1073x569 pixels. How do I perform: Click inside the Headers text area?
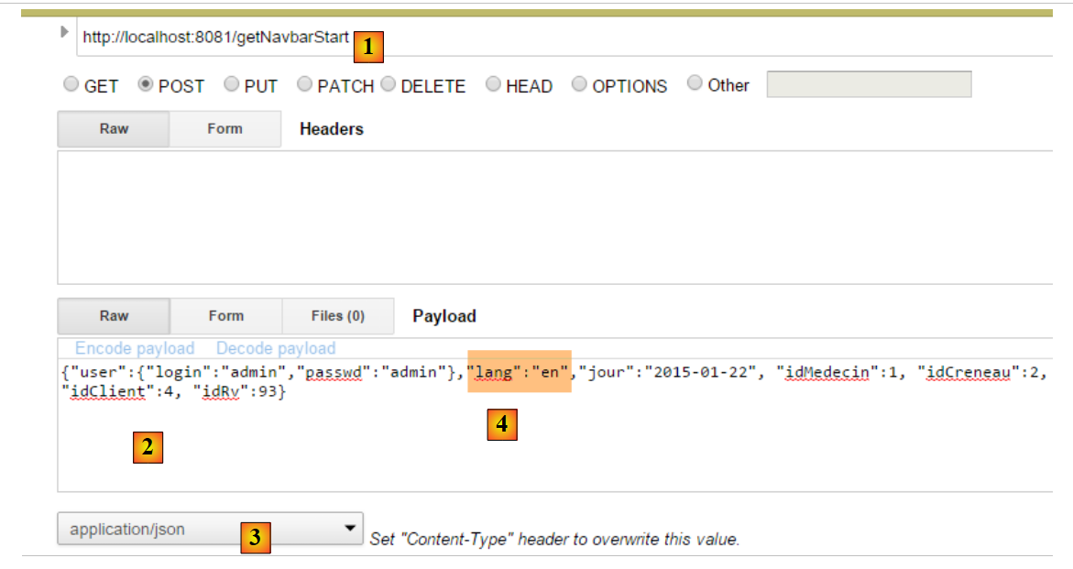coord(550,217)
